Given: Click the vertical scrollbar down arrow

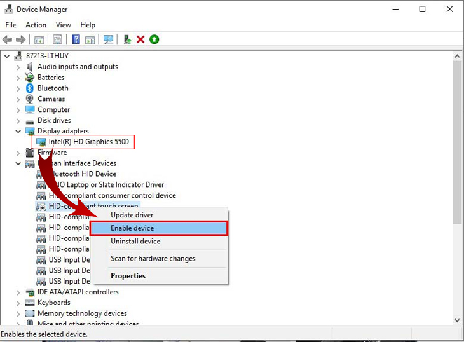Looking at the screenshot, I should (457, 321).
